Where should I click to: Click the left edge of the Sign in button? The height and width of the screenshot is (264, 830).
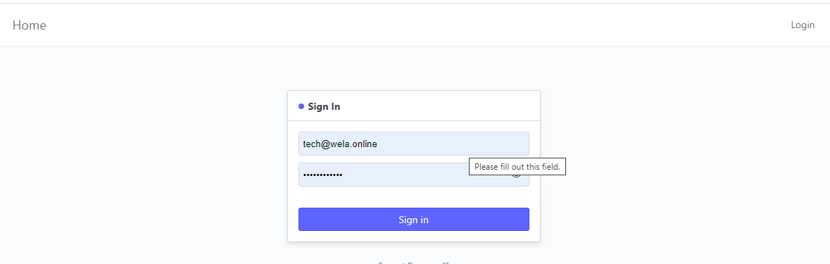(x=302, y=219)
